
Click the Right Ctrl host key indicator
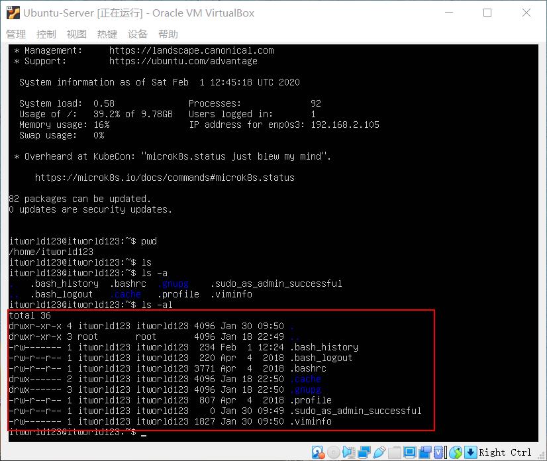click(505, 452)
